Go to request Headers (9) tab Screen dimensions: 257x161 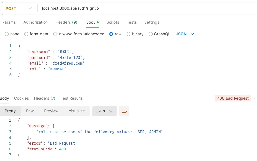pos(66,22)
